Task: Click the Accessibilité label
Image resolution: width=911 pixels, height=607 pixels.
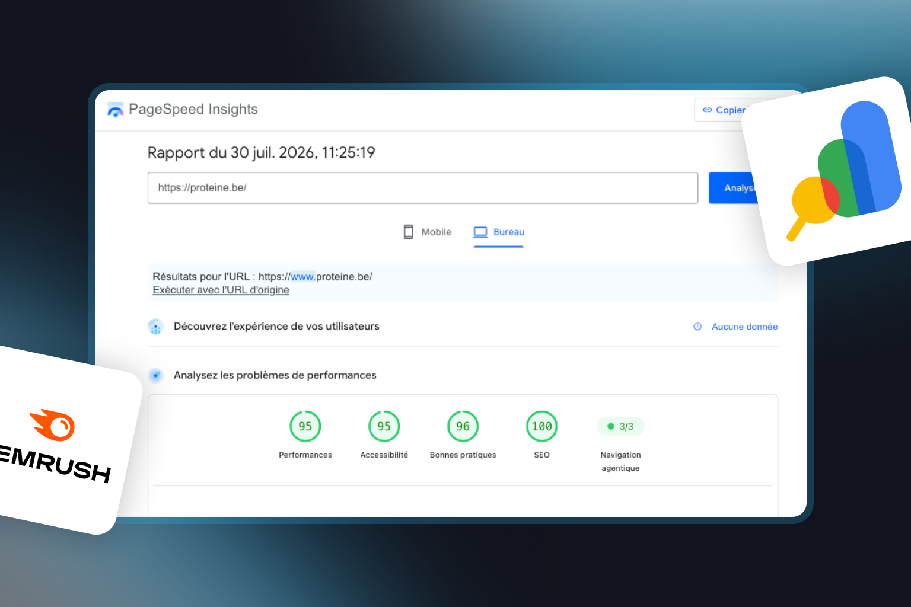Action: pos(384,455)
